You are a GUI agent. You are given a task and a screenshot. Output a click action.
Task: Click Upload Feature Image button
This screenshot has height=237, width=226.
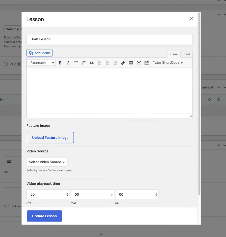coord(50,138)
